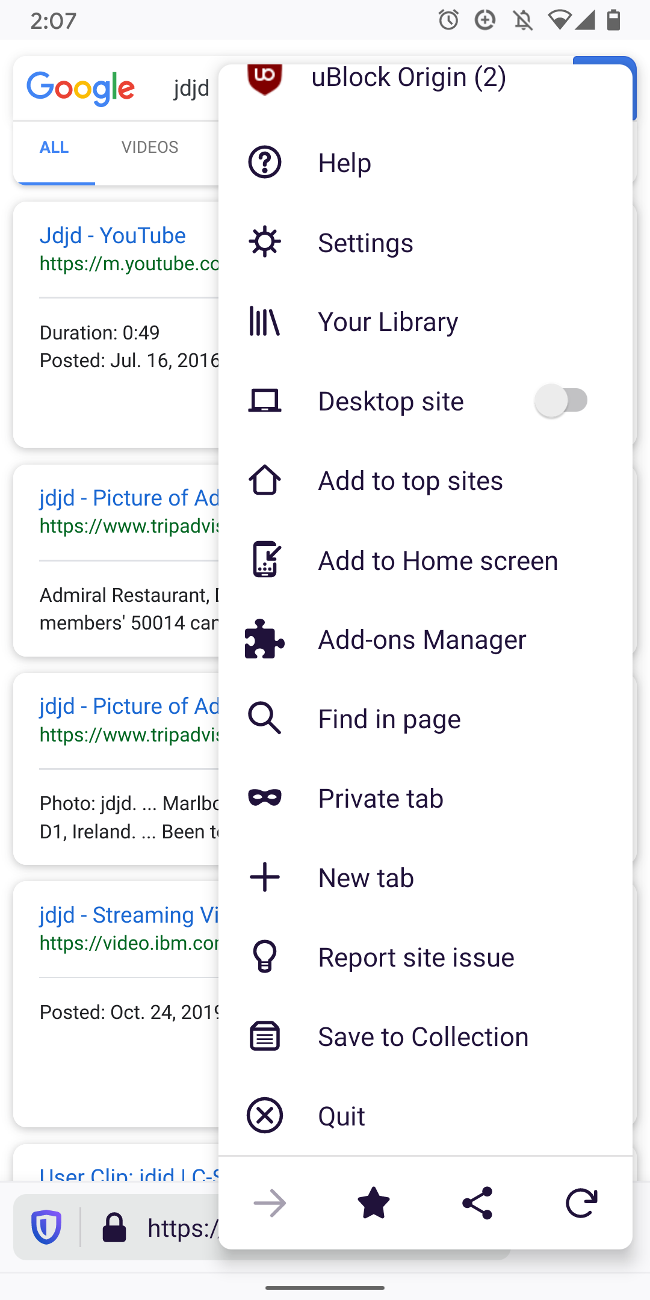Tap the private mask icon
The image size is (650, 1300).
coord(265,797)
